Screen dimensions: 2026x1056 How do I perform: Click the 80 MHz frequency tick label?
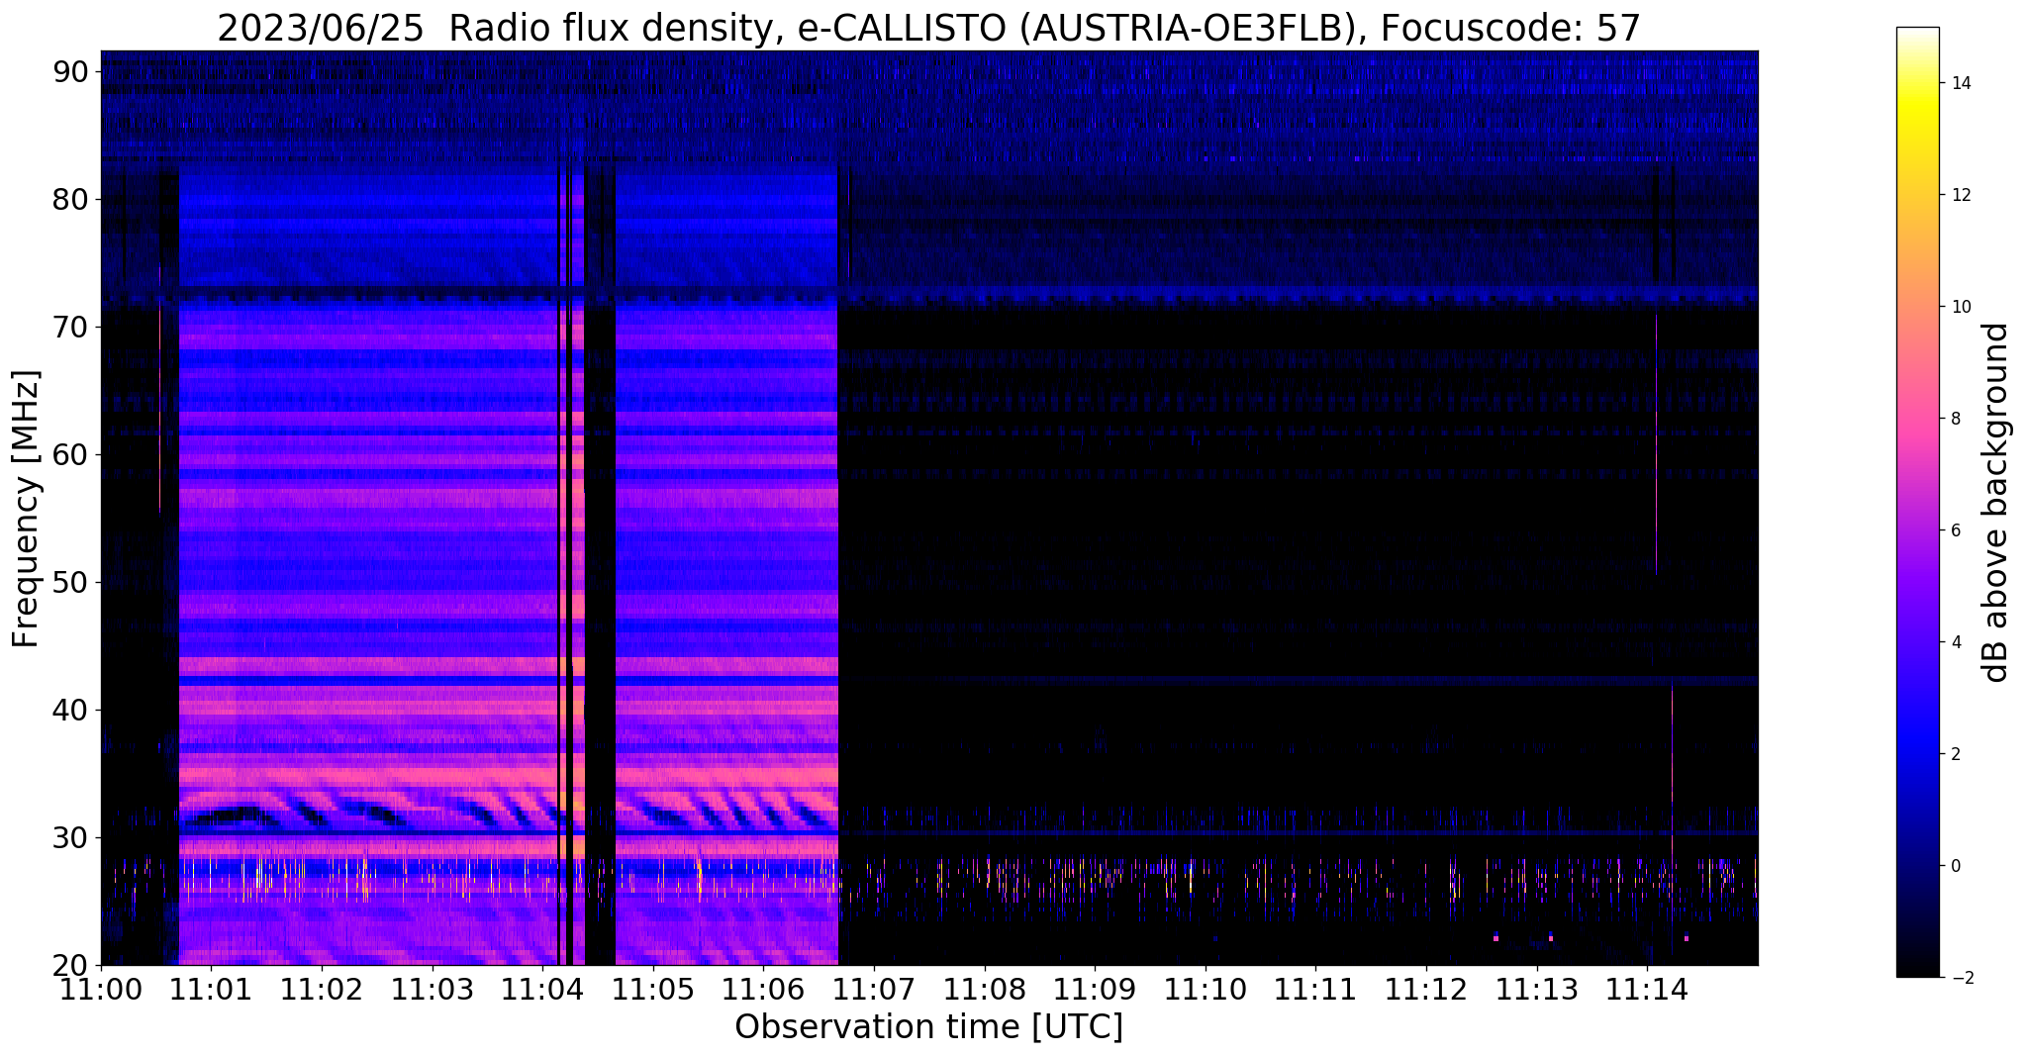click(71, 199)
